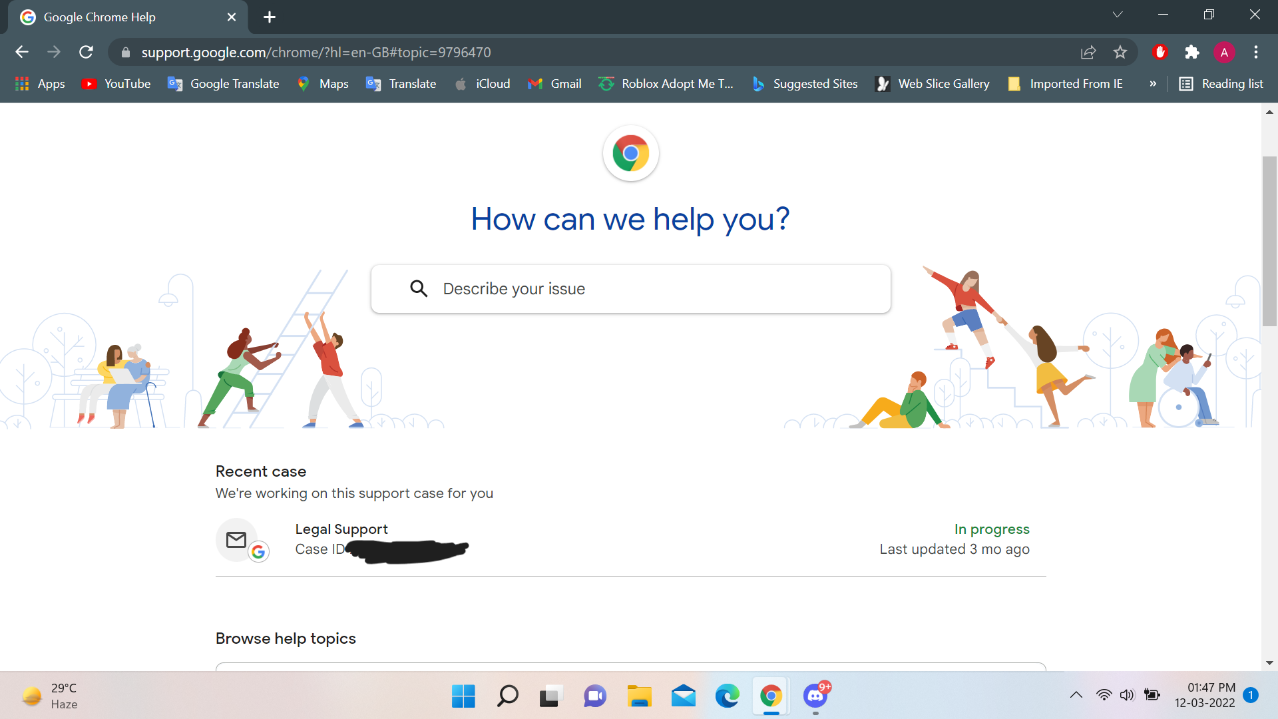
Task: Click the bookmark star icon in address bar
Action: tap(1121, 52)
